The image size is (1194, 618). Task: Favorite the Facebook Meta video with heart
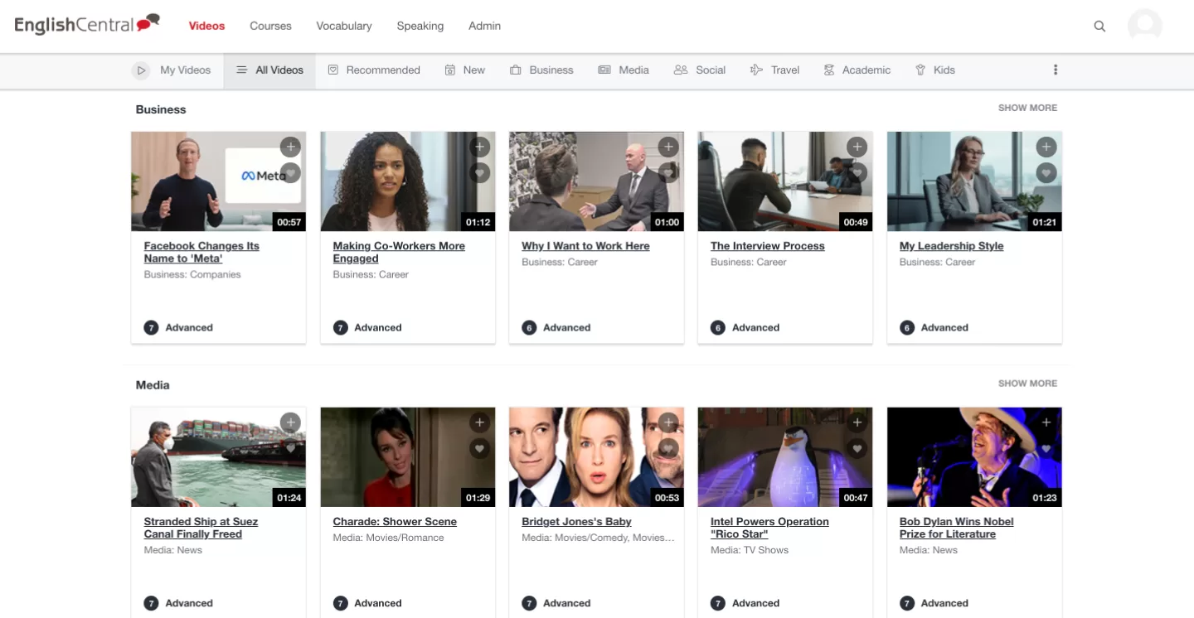290,173
